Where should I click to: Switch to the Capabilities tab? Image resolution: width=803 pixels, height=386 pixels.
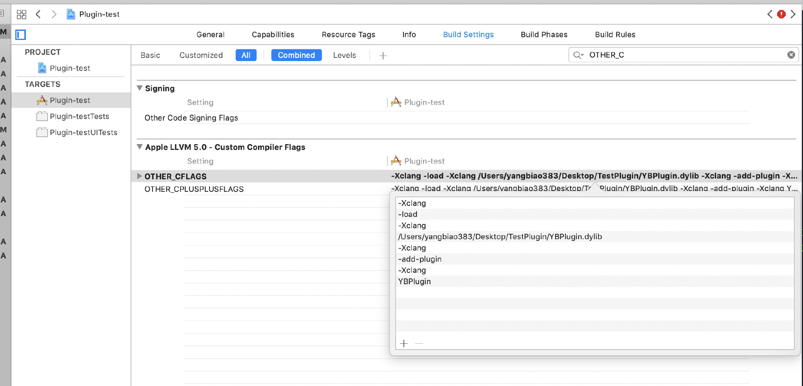click(x=273, y=34)
